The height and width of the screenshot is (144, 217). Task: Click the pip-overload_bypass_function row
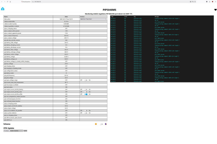(55, 99)
